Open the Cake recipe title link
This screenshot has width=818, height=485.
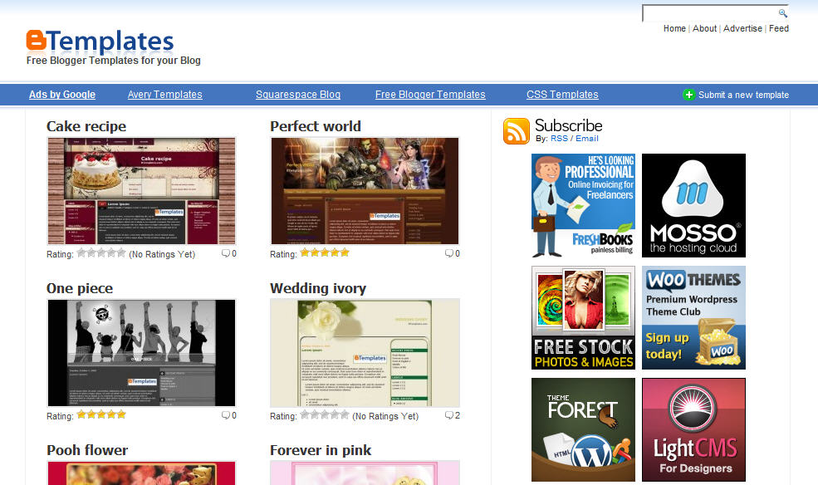[x=86, y=126]
